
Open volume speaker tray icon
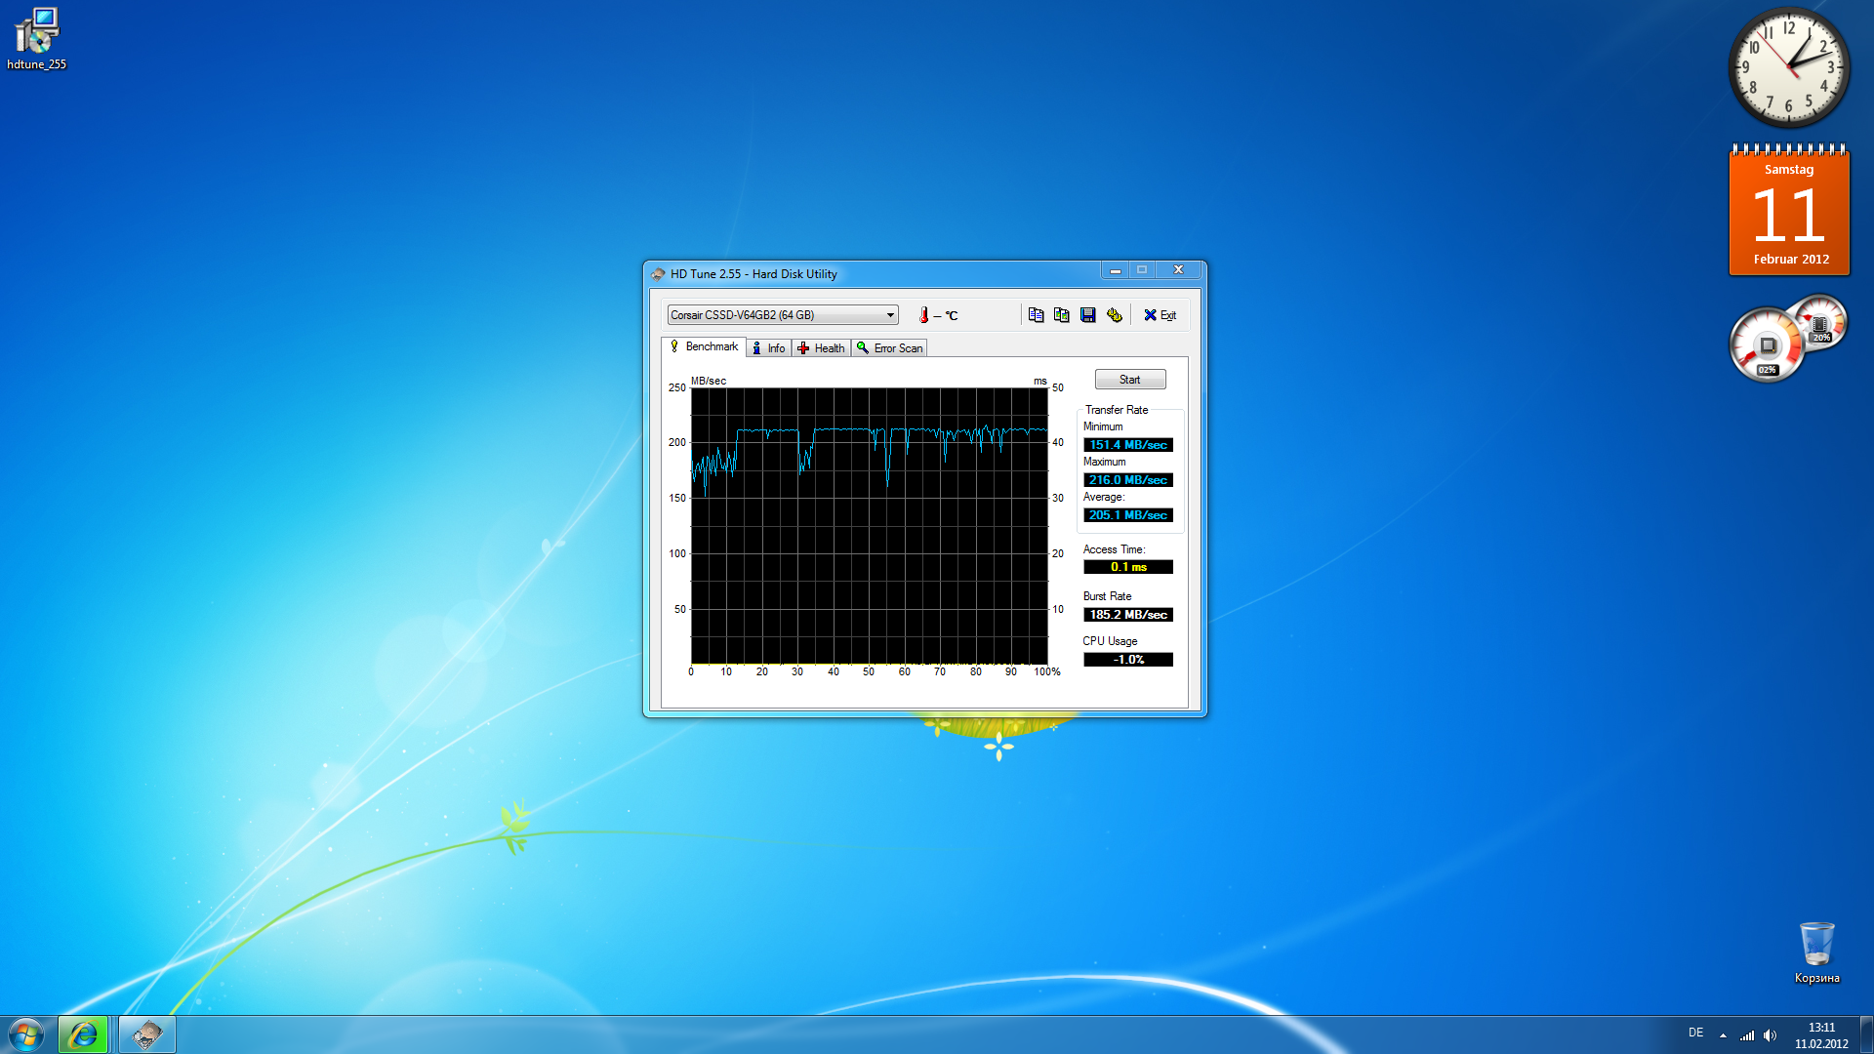coord(1771,1035)
